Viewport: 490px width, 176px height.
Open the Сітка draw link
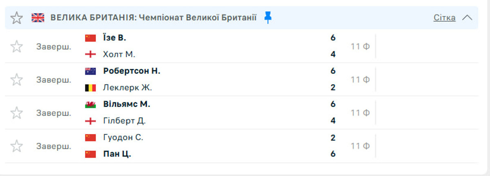pos(444,18)
